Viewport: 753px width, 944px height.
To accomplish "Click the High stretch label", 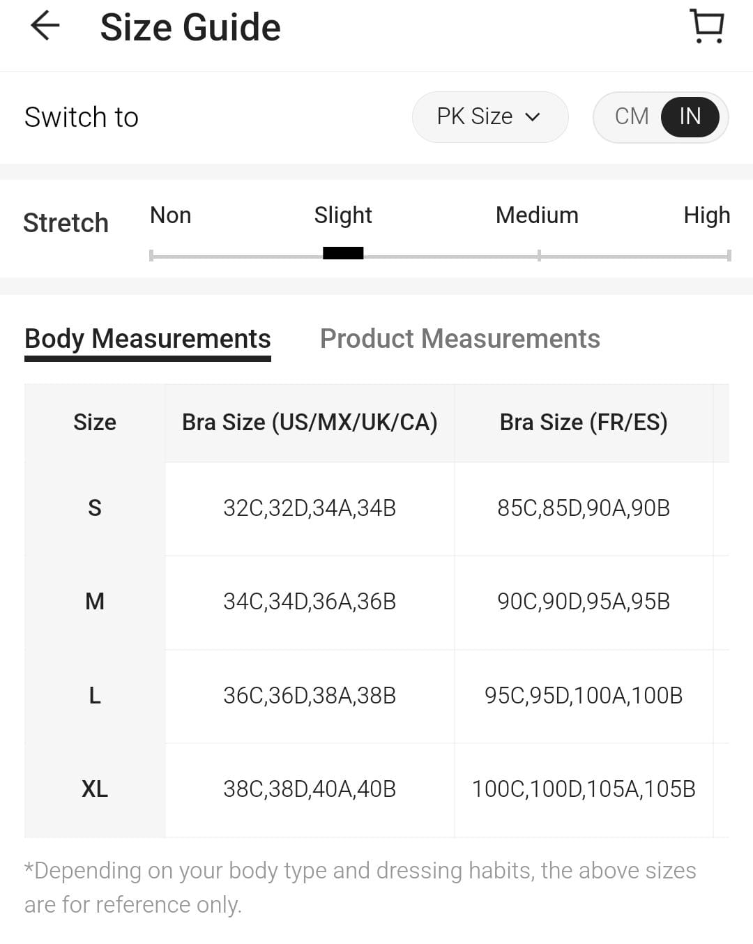I will 706,215.
